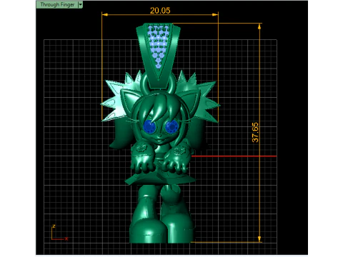Click the world axis icon in viewport corner
The width and height of the screenshot is (343, 257).
59,233
